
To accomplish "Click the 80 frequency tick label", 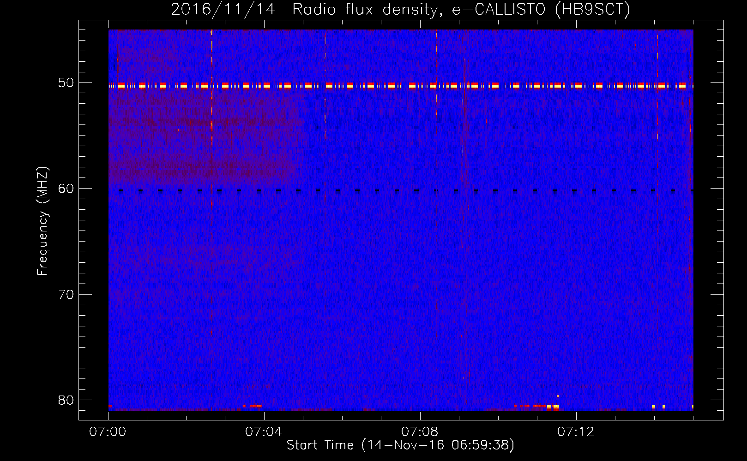I will pyautogui.click(x=66, y=400).
